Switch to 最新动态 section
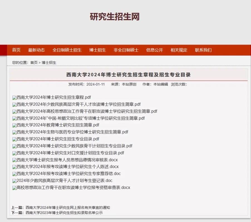The image size is (251, 222). (x=36, y=50)
